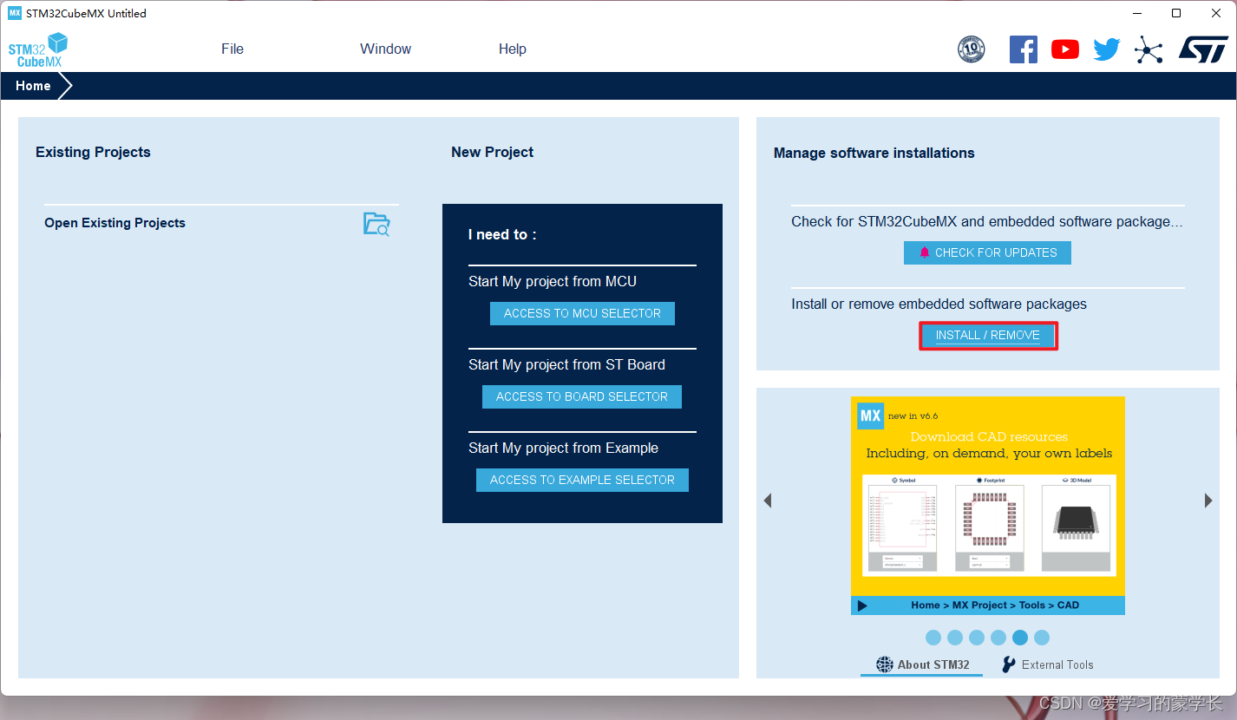The width and height of the screenshot is (1237, 720).
Task: Minimize the STM32CubeMX window
Action: click(1136, 13)
